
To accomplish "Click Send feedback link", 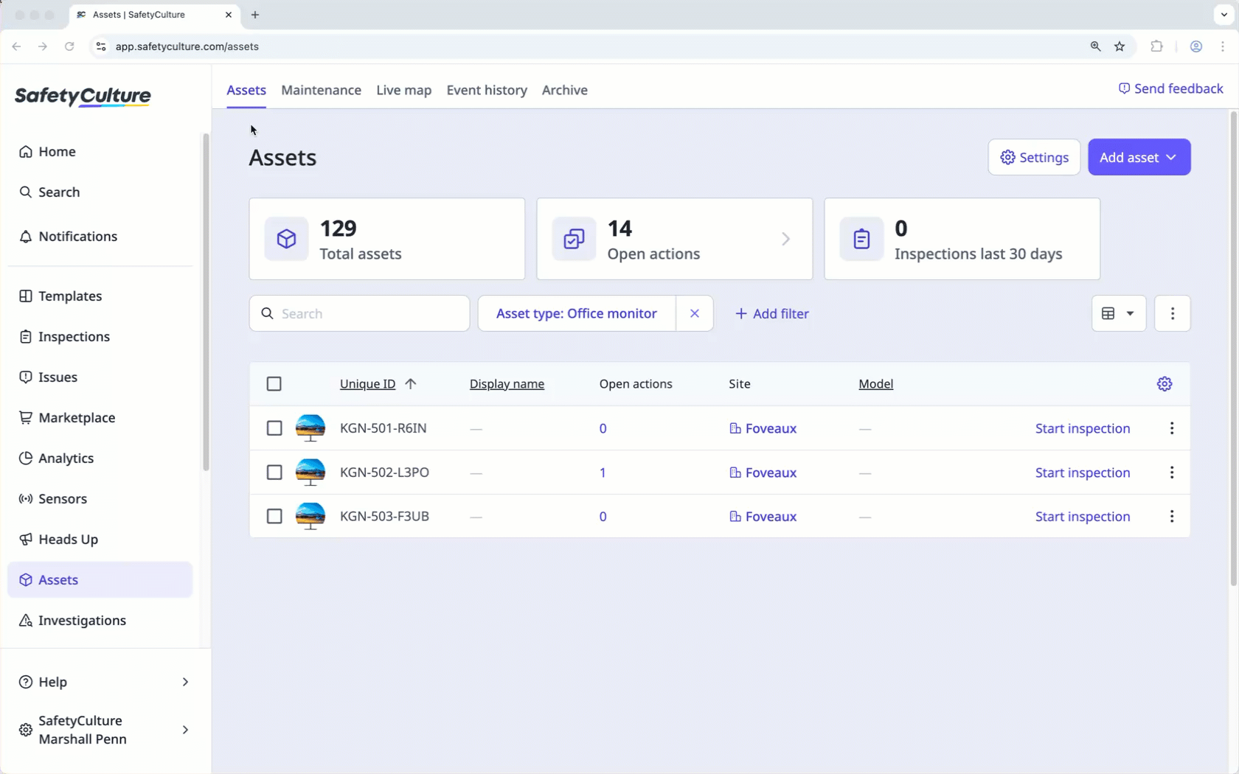I will (1170, 88).
